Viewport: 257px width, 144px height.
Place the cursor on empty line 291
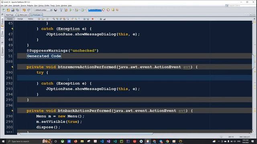(x=135, y=78)
